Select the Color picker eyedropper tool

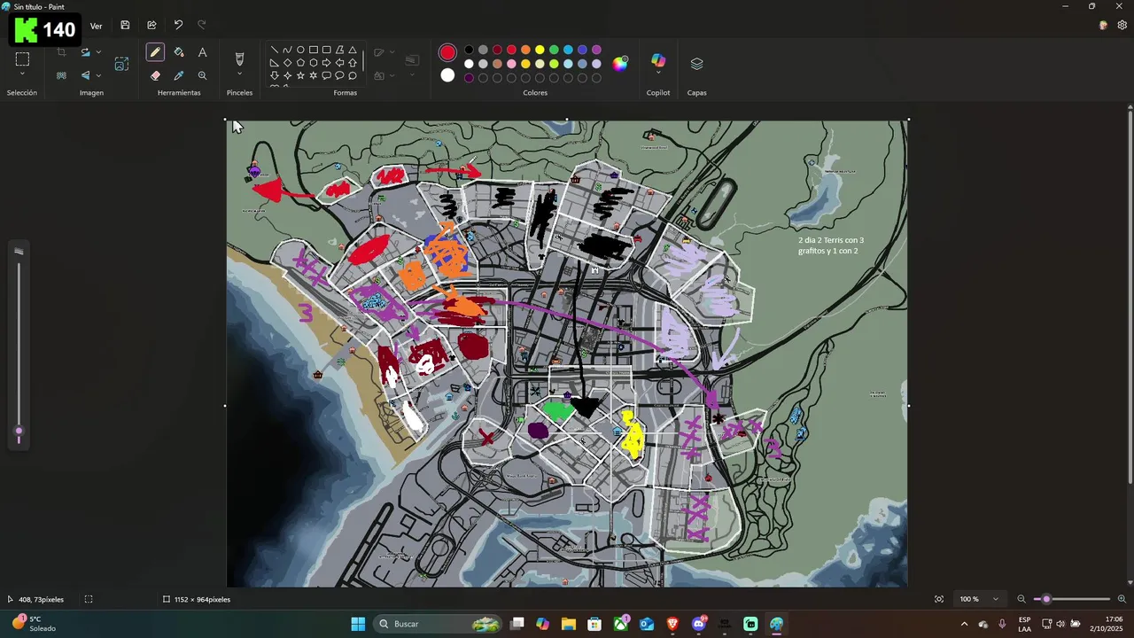click(x=179, y=75)
